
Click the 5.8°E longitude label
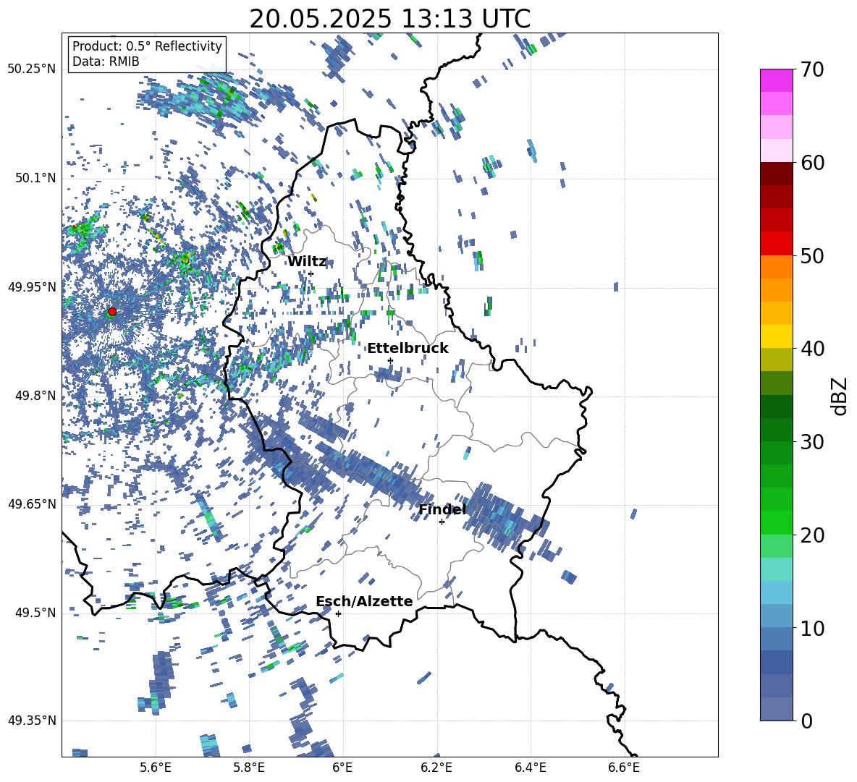(x=249, y=768)
